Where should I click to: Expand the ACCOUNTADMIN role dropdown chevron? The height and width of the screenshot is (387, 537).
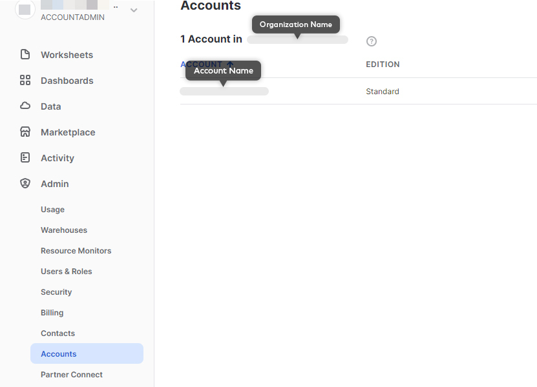coord(134,10)
